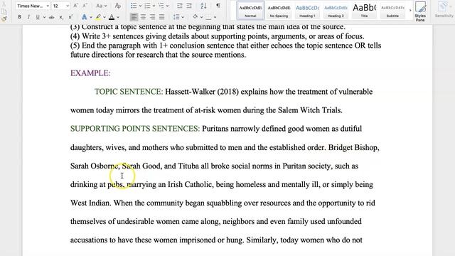Viewport: 455px width, 256px height.
Task: Apply the Normal style
Action: [x=250, y=11]
